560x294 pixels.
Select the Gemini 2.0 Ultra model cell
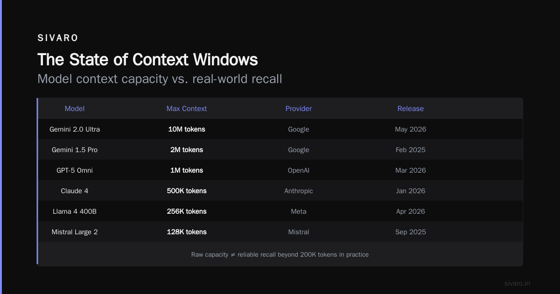click(x=75, y=129)
